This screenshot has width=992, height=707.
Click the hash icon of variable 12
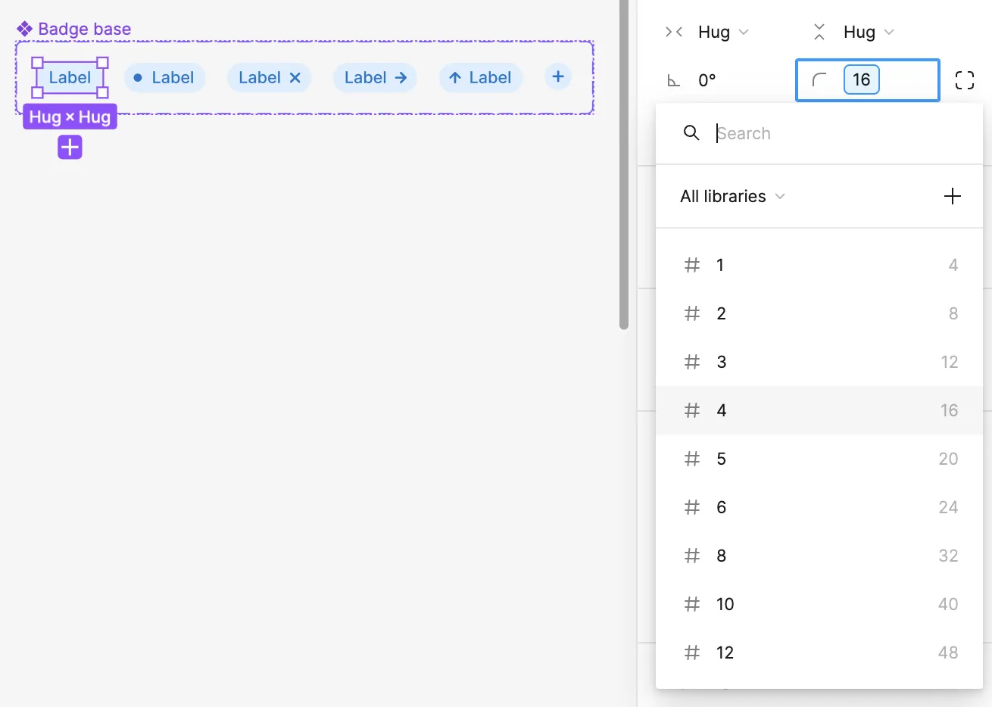(692, 652)
